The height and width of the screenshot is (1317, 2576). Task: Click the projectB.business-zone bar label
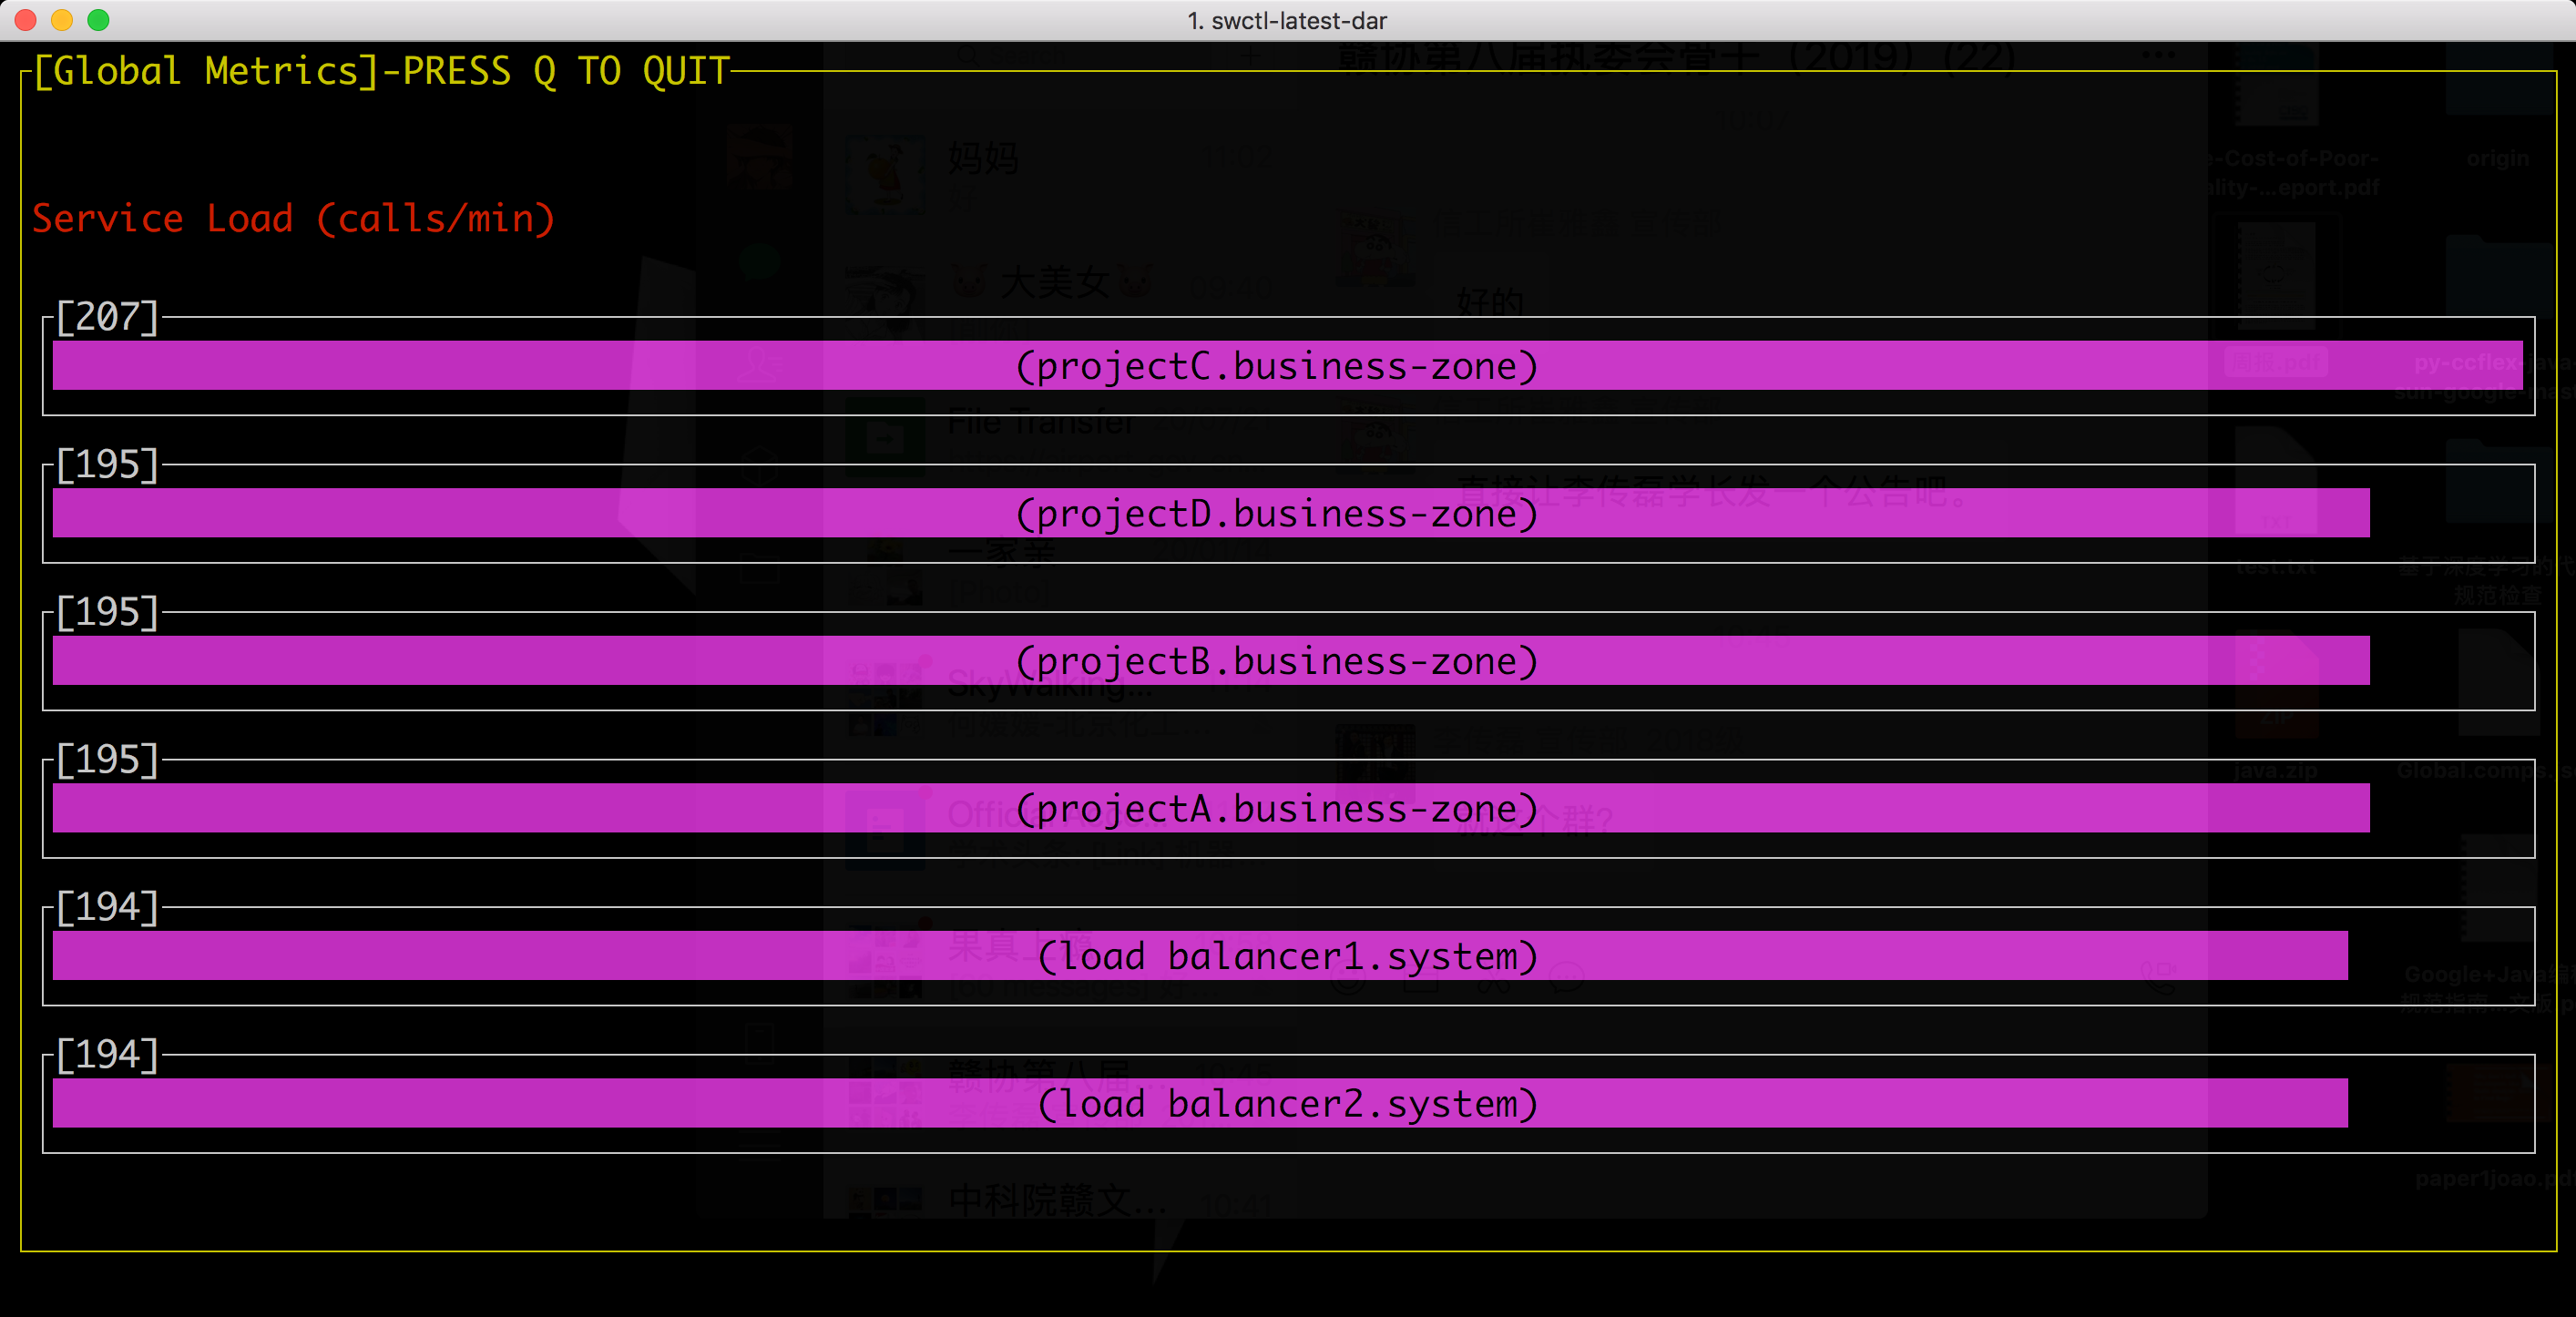click(x=1276, y=661)
